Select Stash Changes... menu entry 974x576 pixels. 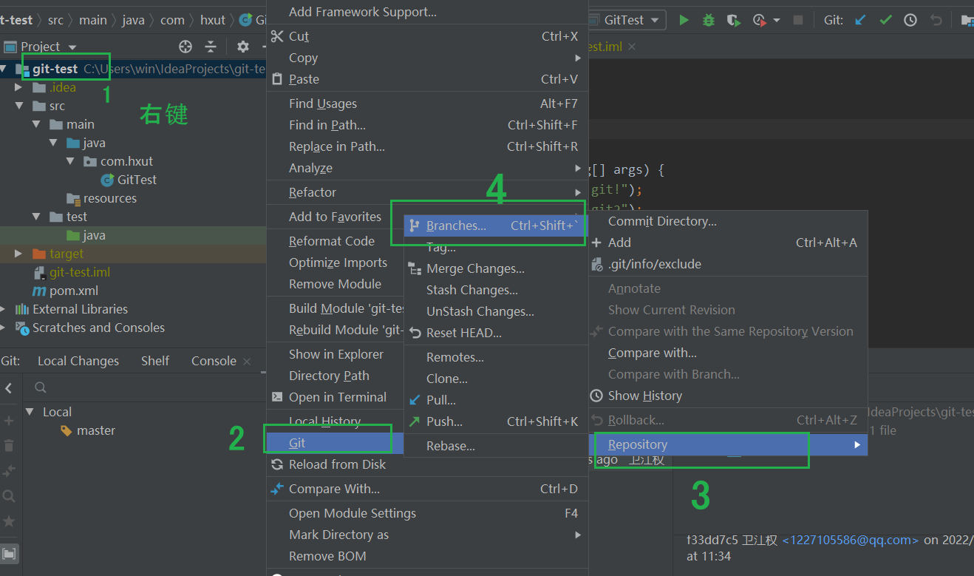pyautogui.click(x=496, y=290)
